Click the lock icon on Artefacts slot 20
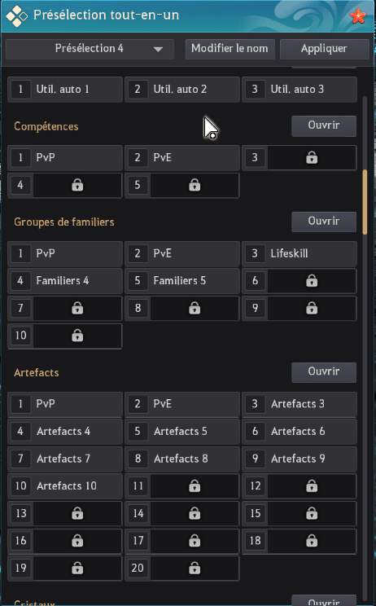 tap(195, 569)
